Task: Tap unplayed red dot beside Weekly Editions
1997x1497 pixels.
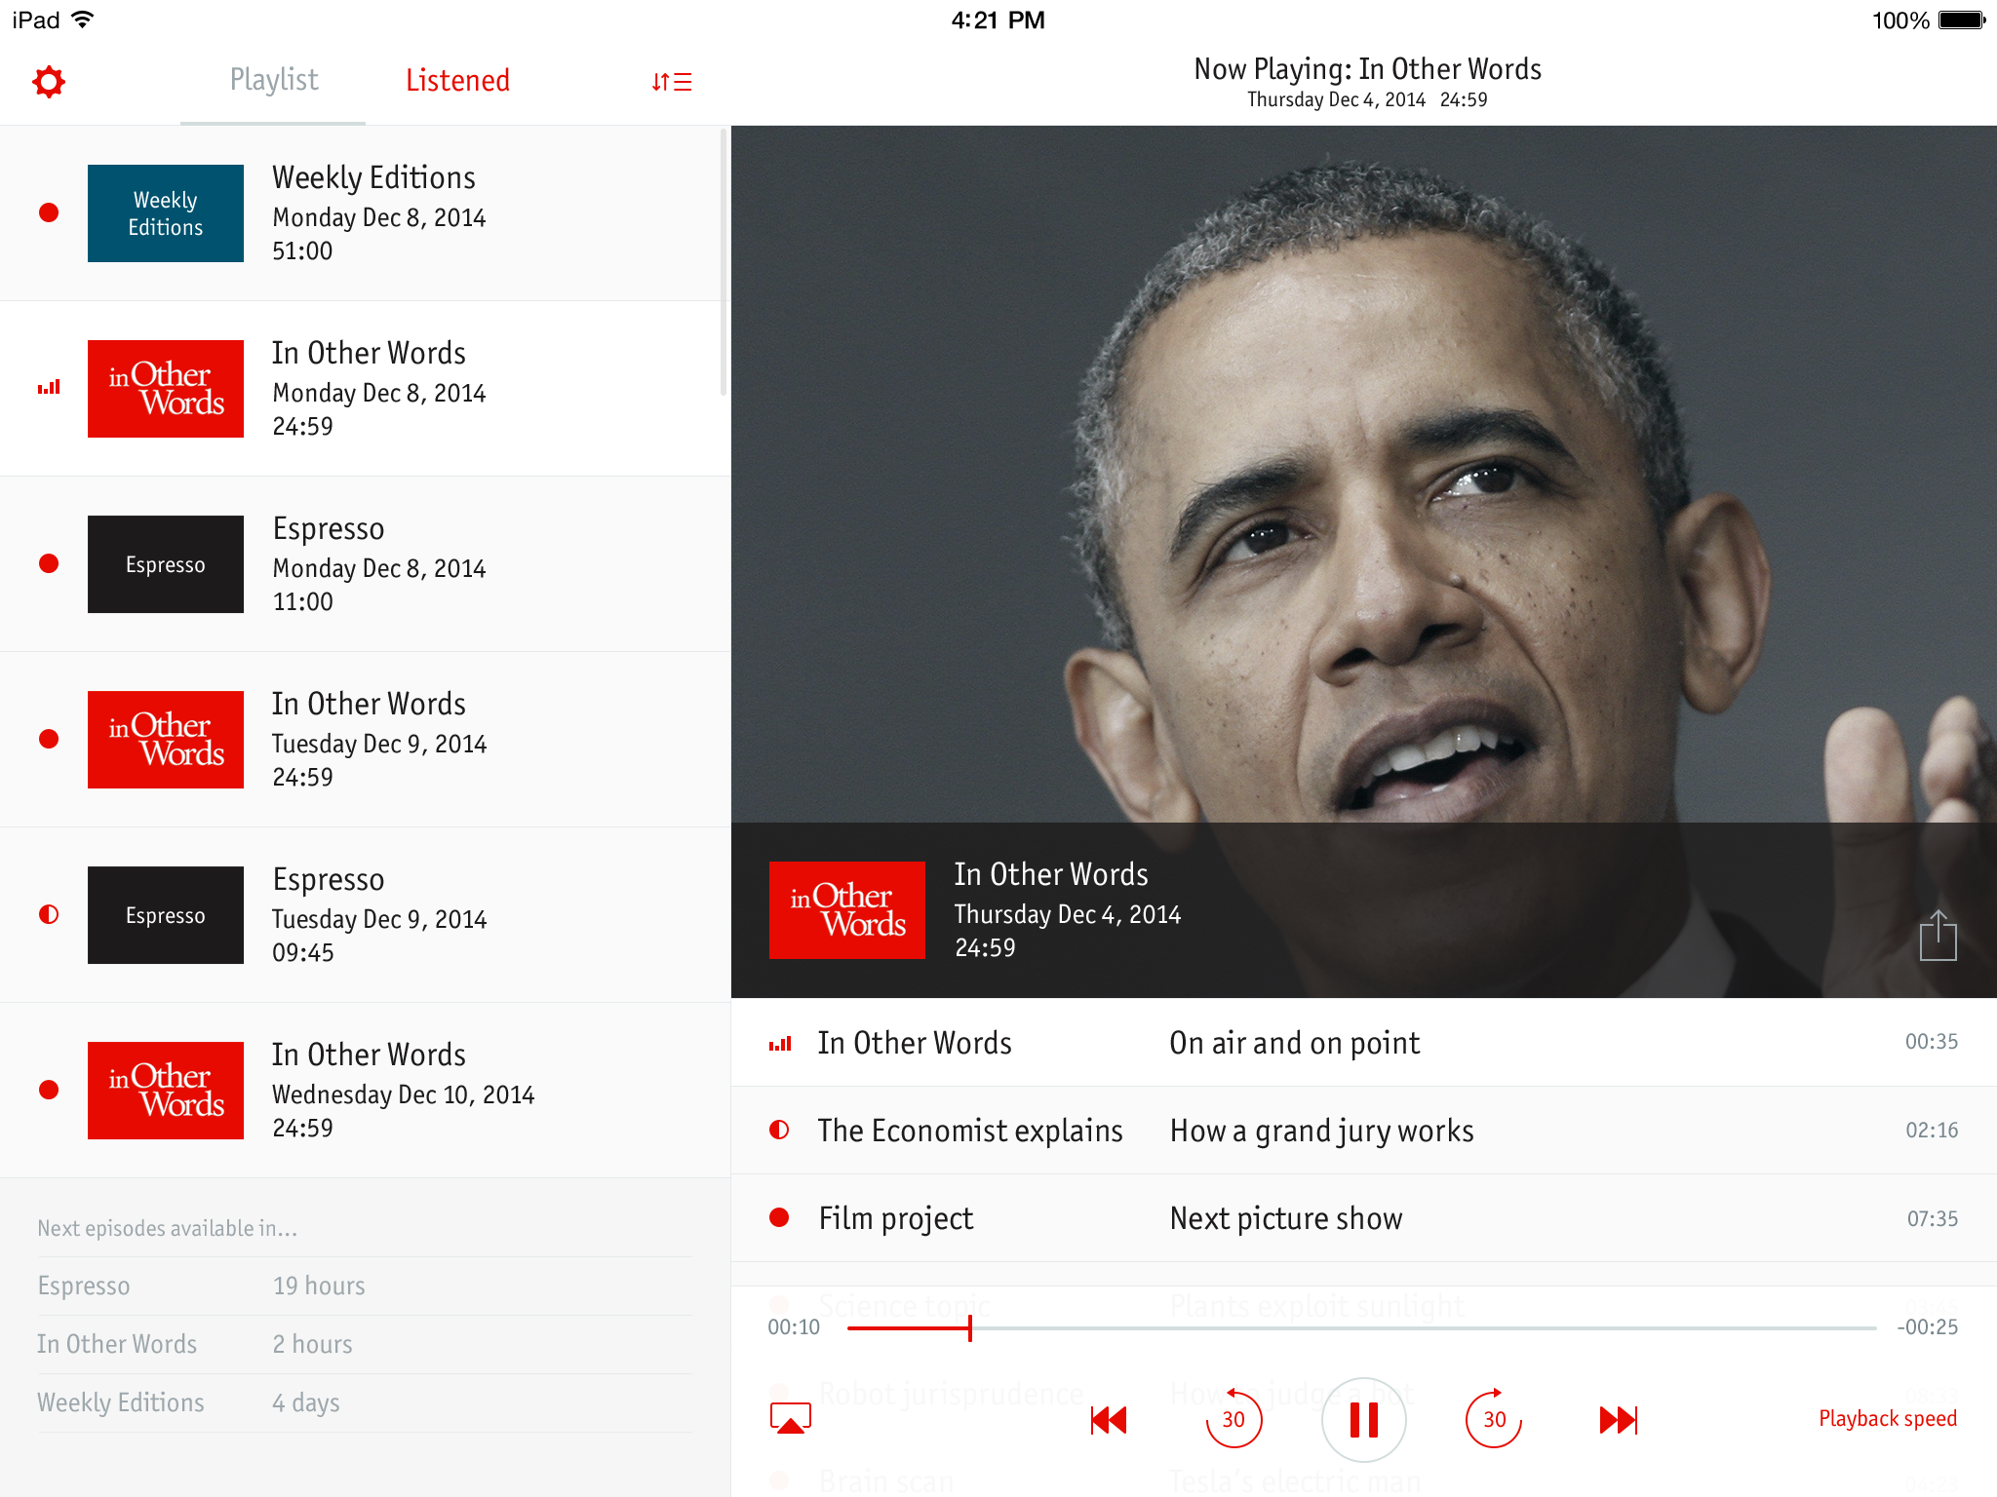Action: [49, 212]
